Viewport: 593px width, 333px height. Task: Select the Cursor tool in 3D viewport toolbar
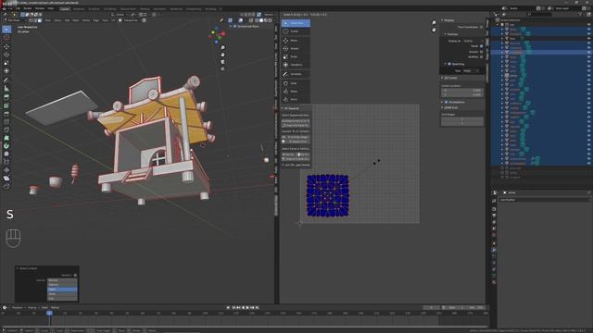6,38
